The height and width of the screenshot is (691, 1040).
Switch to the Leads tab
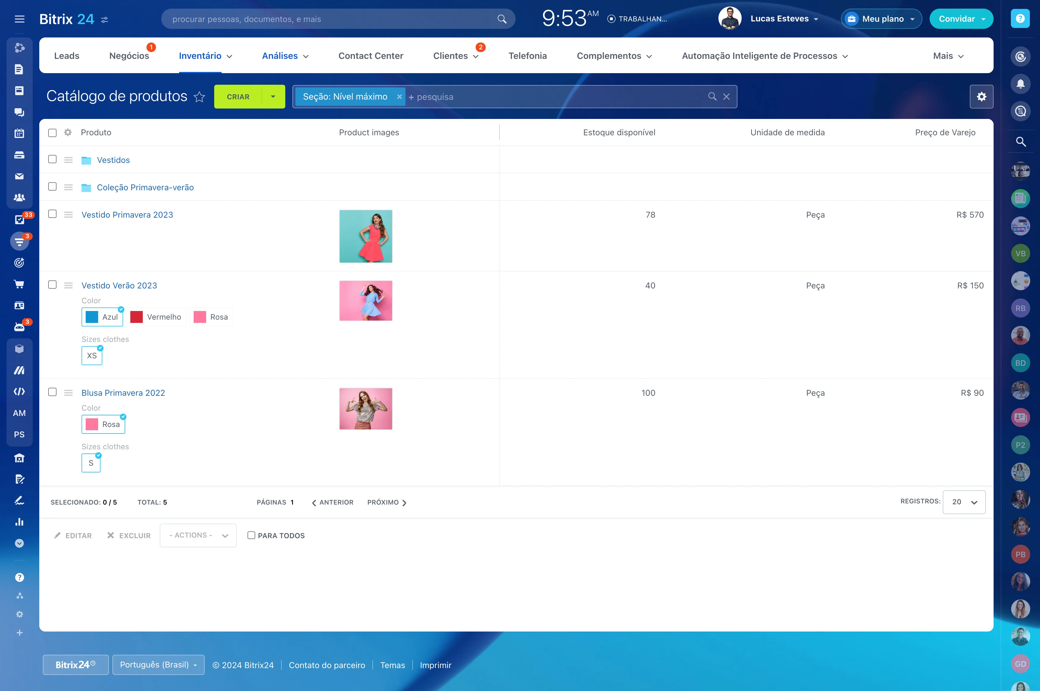coord(67,56)
